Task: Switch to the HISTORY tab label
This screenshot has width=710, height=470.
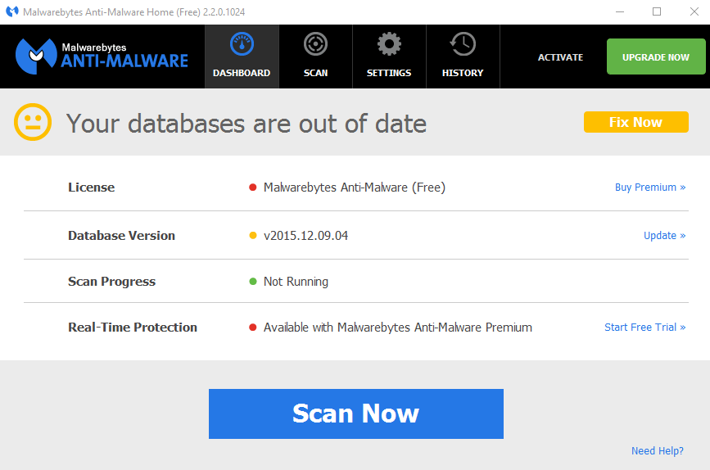Action: [x=463, y=73]
